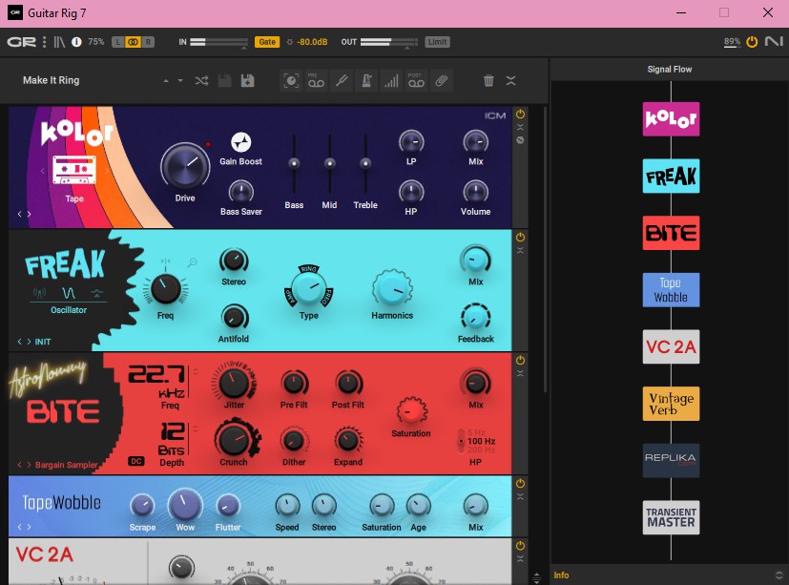Collapse the Bite module
Screen dimensions: 789x585
520,373
